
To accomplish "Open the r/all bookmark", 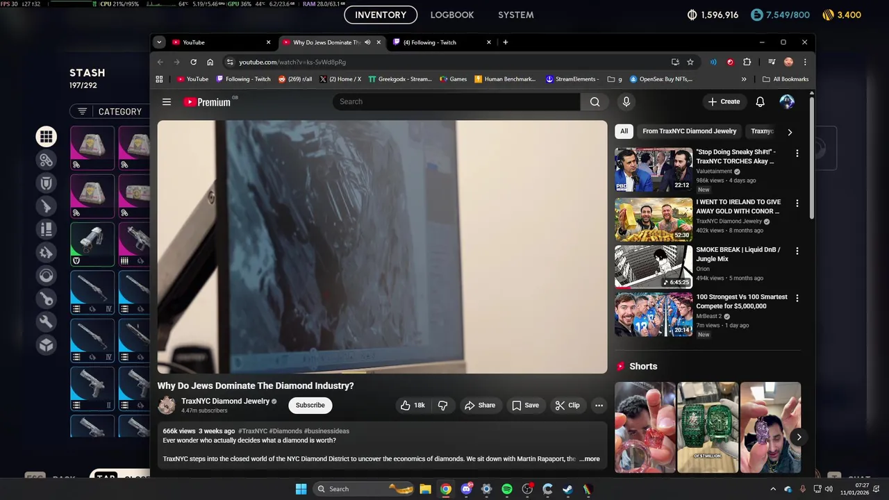I will click(x=295, y=79).
